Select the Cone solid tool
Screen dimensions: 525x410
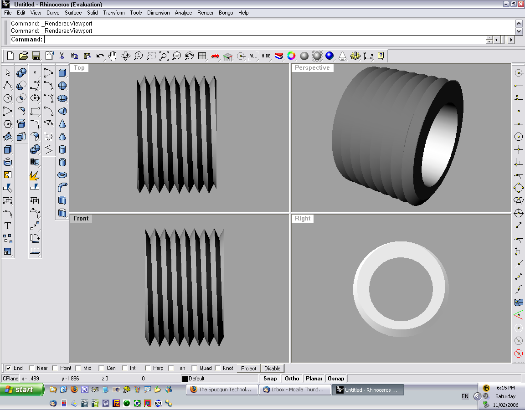click(62, 124)
